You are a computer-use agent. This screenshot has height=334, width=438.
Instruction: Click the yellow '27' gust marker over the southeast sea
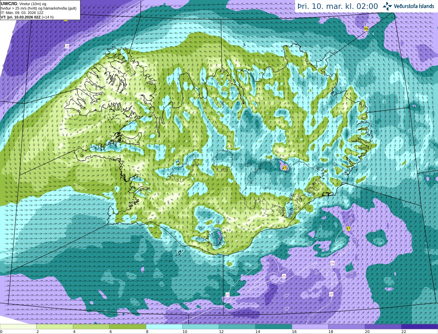348,228
